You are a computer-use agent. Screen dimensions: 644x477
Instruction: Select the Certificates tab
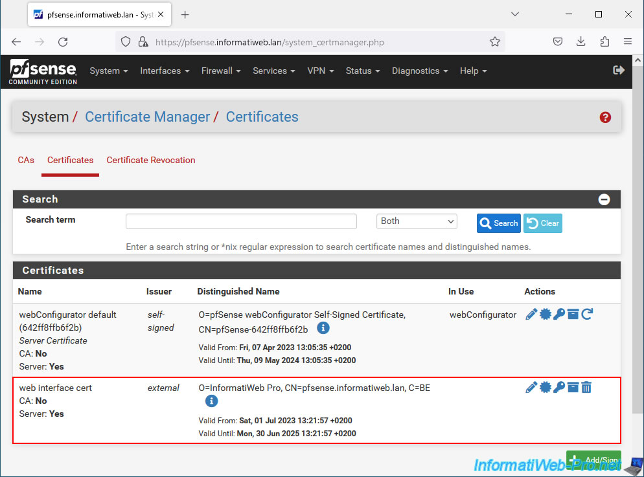(x=70, y=160)
